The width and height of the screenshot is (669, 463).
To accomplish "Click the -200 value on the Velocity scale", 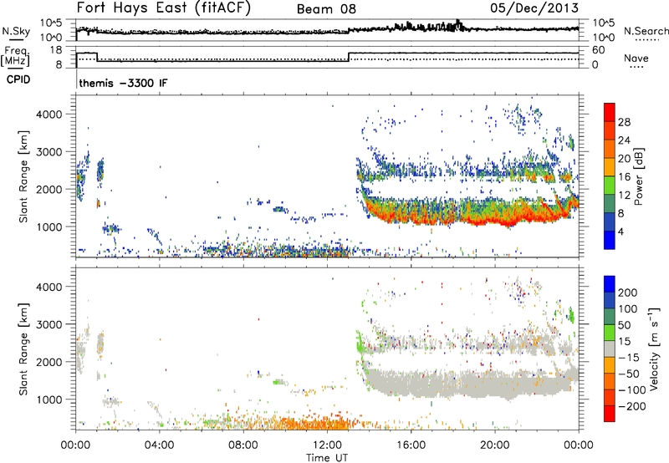I will coord(632,406).
